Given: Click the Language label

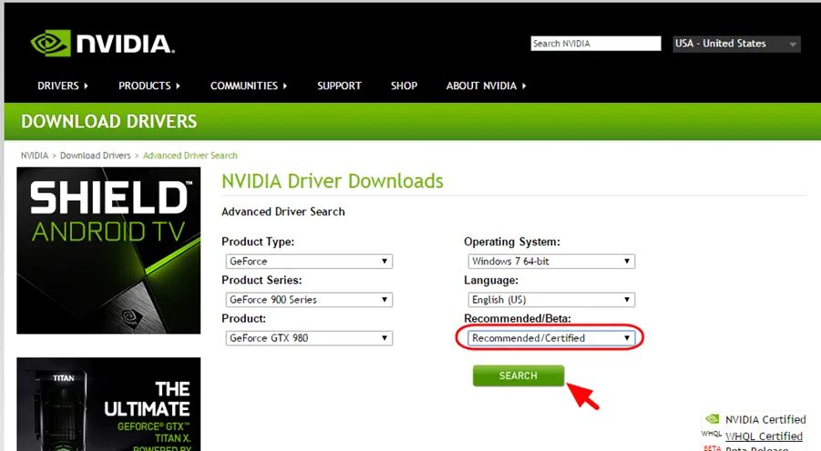Looking at the screenshot, I should tap(491, 281).
